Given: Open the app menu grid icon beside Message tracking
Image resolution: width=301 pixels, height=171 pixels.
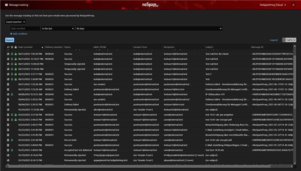Looking at the screenshot, I should (x=6, y=5).
